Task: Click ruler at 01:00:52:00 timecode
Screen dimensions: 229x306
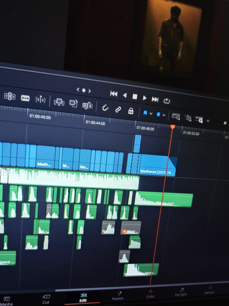Action: [191, 133]
